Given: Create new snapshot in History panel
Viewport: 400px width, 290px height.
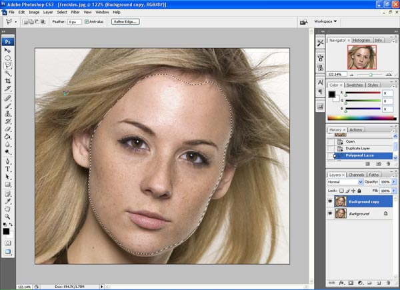Looking at the screenshot, I should [x=379, y=164].
